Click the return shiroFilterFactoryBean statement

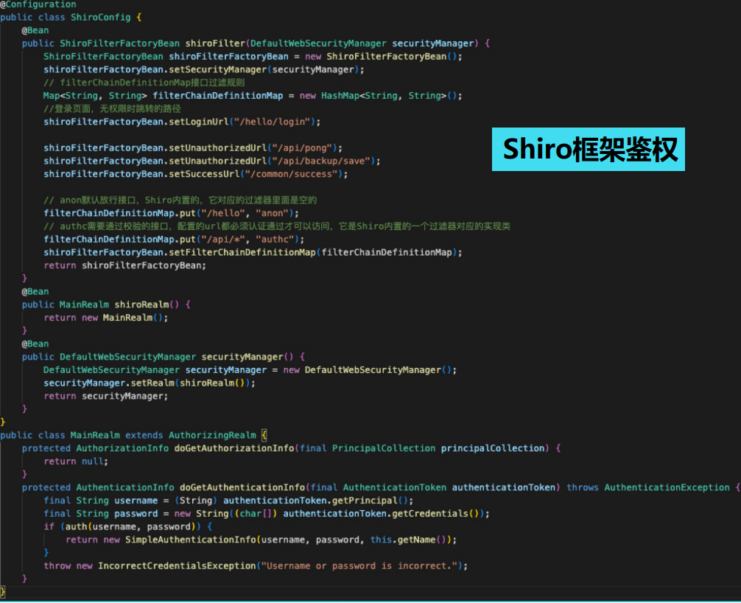point(125,265)
